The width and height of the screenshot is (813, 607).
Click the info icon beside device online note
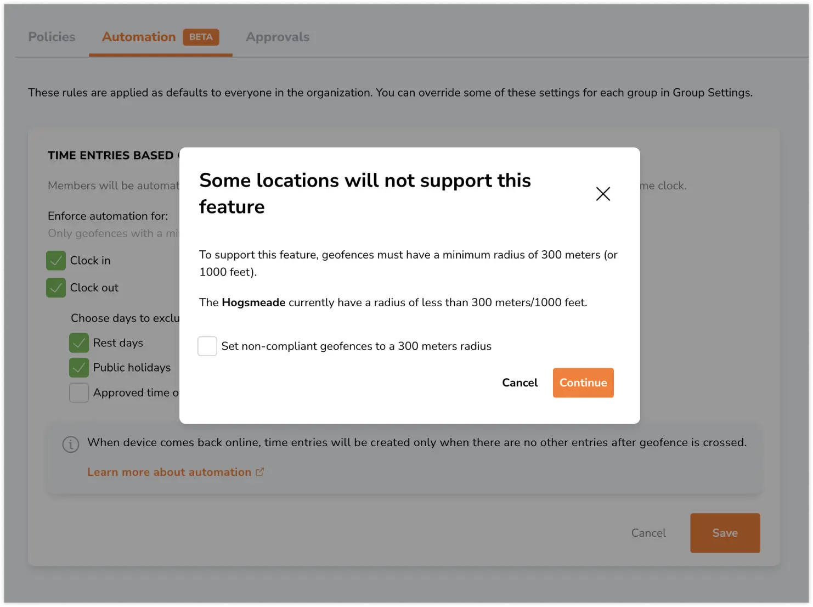pyautogui.click(x=71, y=444)
